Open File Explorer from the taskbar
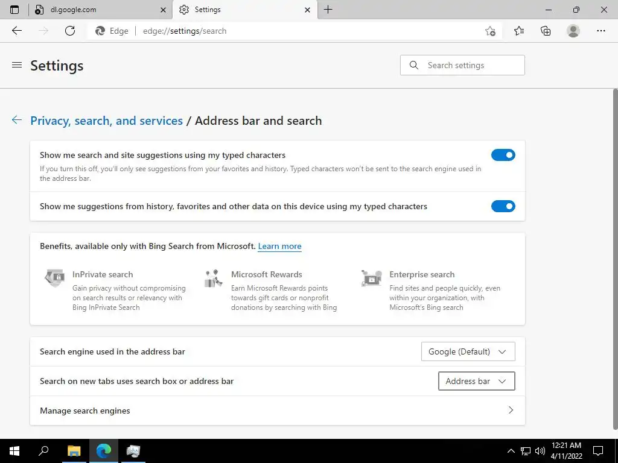 [x=74, y=451]
